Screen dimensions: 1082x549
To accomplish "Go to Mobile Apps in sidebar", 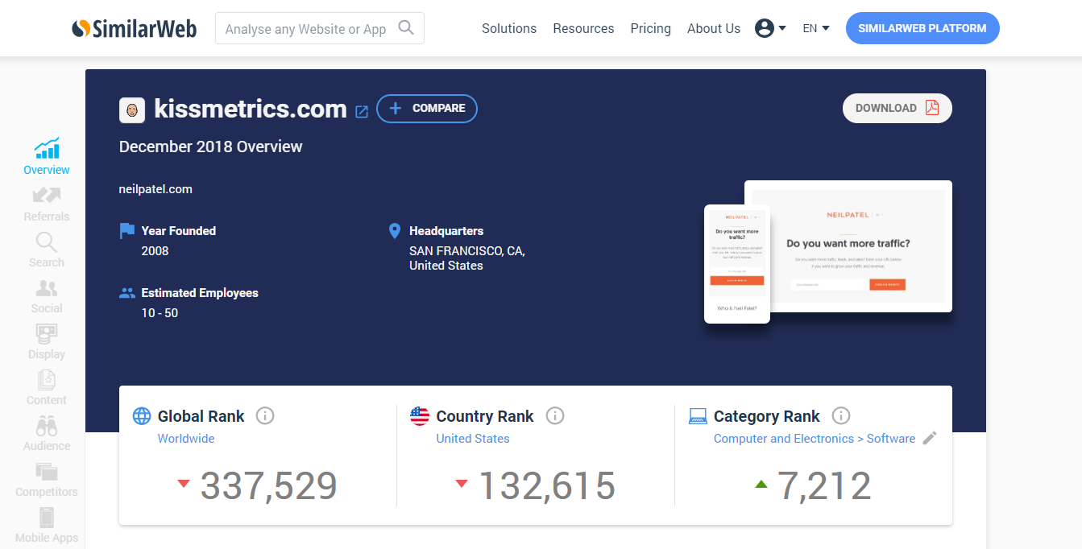I will point(47,526).
